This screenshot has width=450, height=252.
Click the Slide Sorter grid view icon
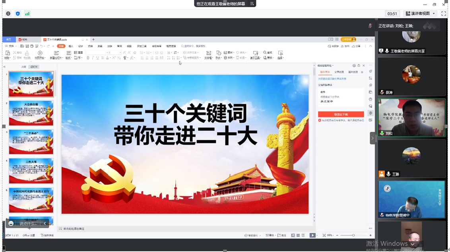(298, 235)
